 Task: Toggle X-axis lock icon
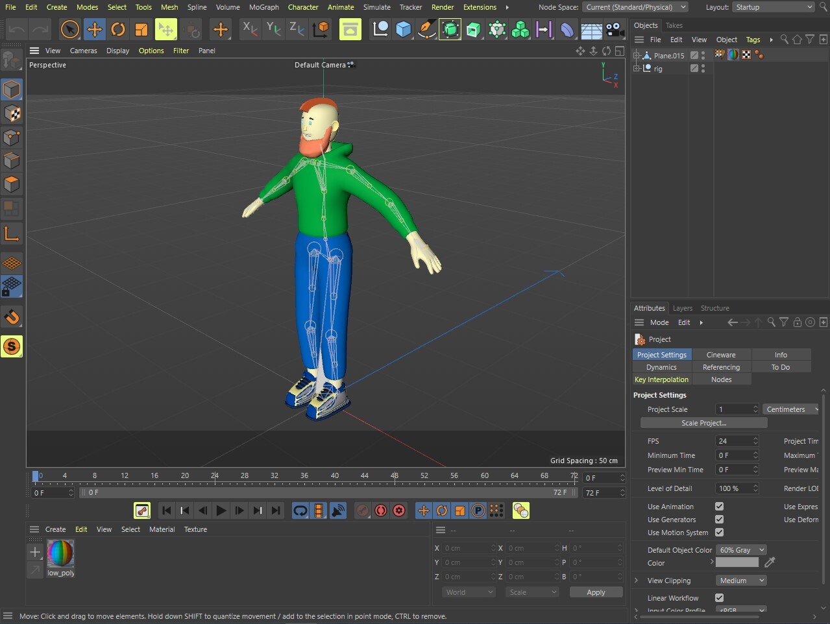[249, 29]
